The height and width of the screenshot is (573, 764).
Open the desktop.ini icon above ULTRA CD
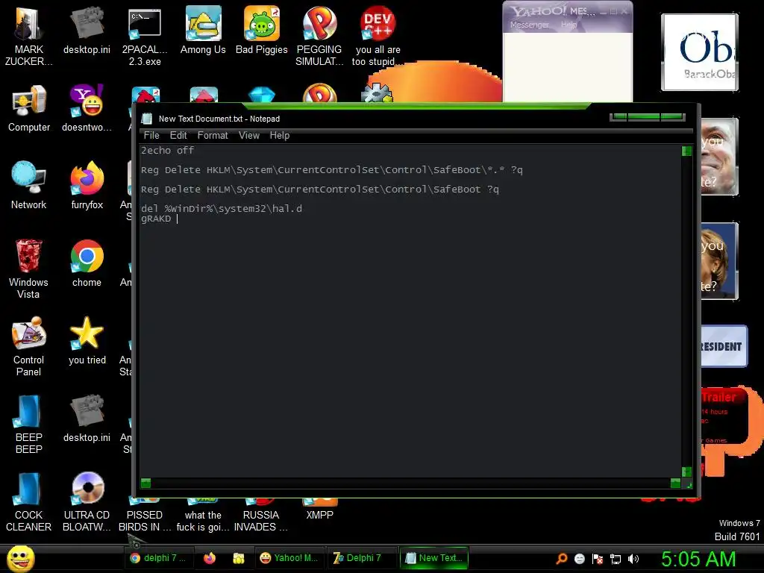[x=87, y=418]
